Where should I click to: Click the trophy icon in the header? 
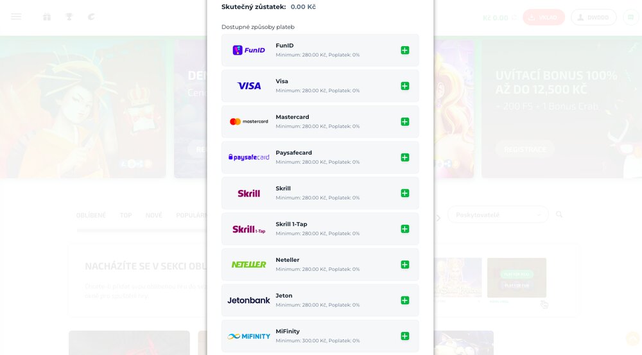click(69, 17)
